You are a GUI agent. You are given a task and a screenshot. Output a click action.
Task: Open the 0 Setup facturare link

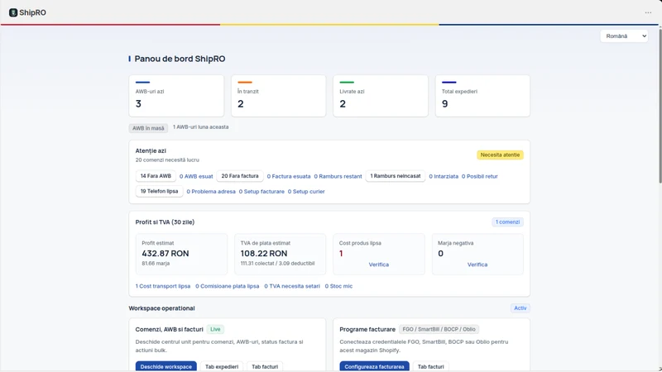[261, 192]
